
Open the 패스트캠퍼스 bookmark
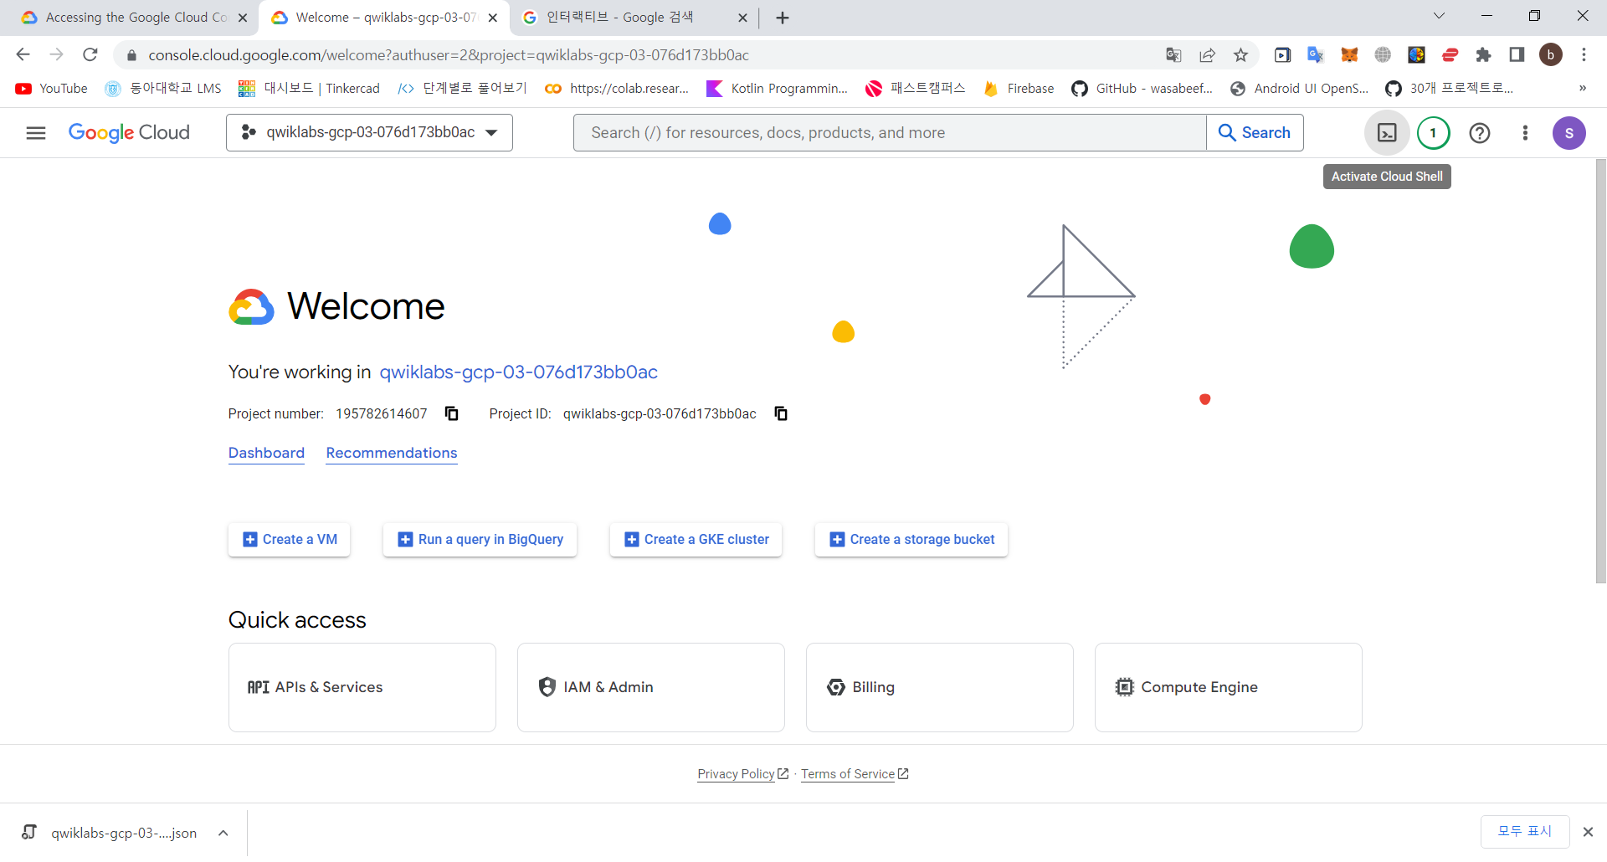coord(916,89)
